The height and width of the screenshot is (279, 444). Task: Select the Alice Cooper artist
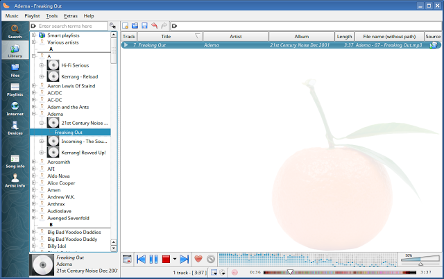point(61,183)
